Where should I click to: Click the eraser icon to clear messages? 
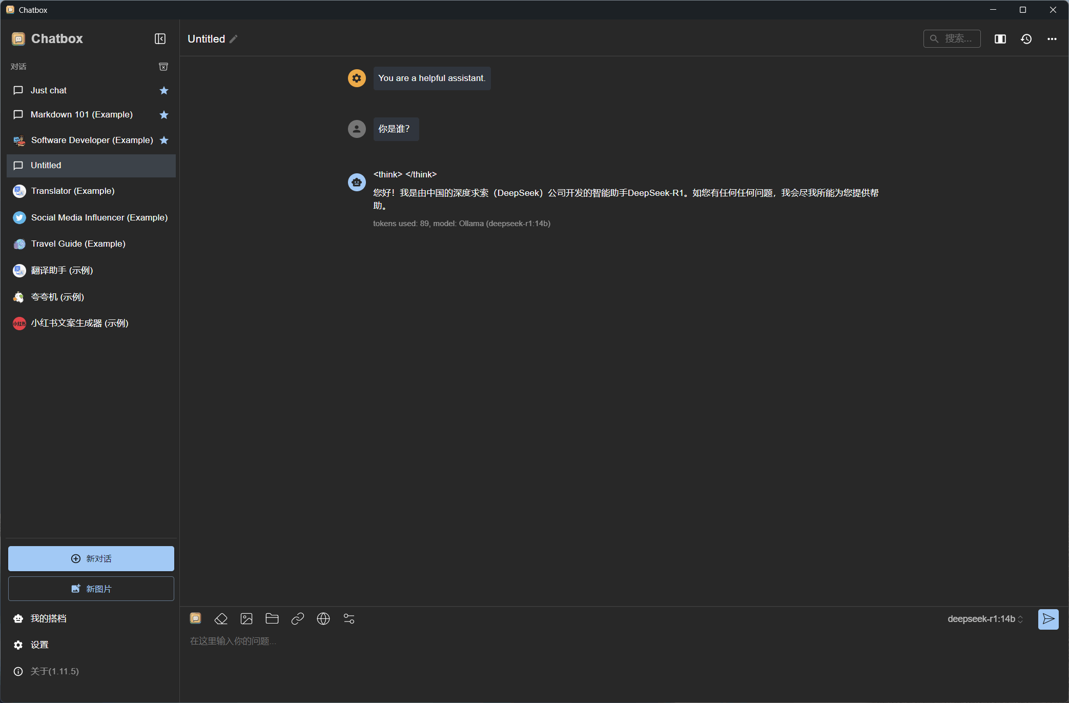(221, 619)
